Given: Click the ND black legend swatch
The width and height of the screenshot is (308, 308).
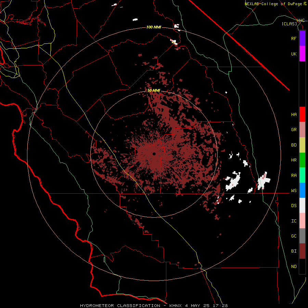Looking at the screenshot, I should click(x=302, y=266).
